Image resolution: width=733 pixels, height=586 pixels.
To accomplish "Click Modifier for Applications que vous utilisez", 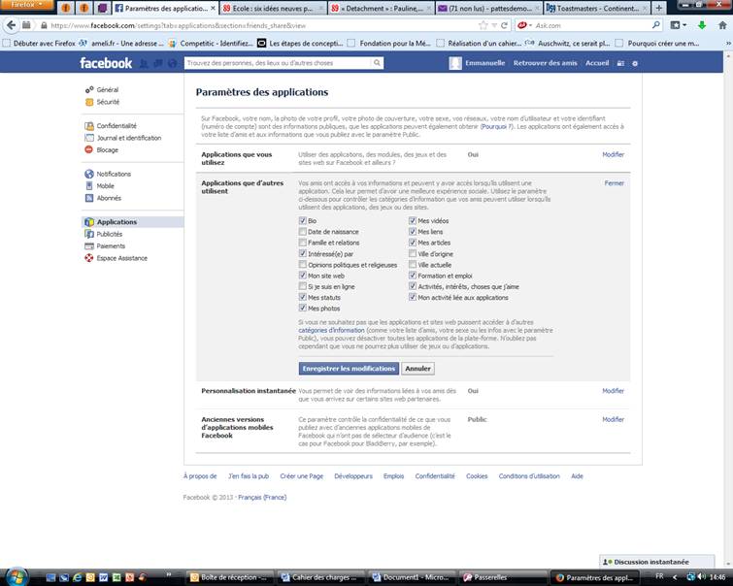I will click(613, 154).
